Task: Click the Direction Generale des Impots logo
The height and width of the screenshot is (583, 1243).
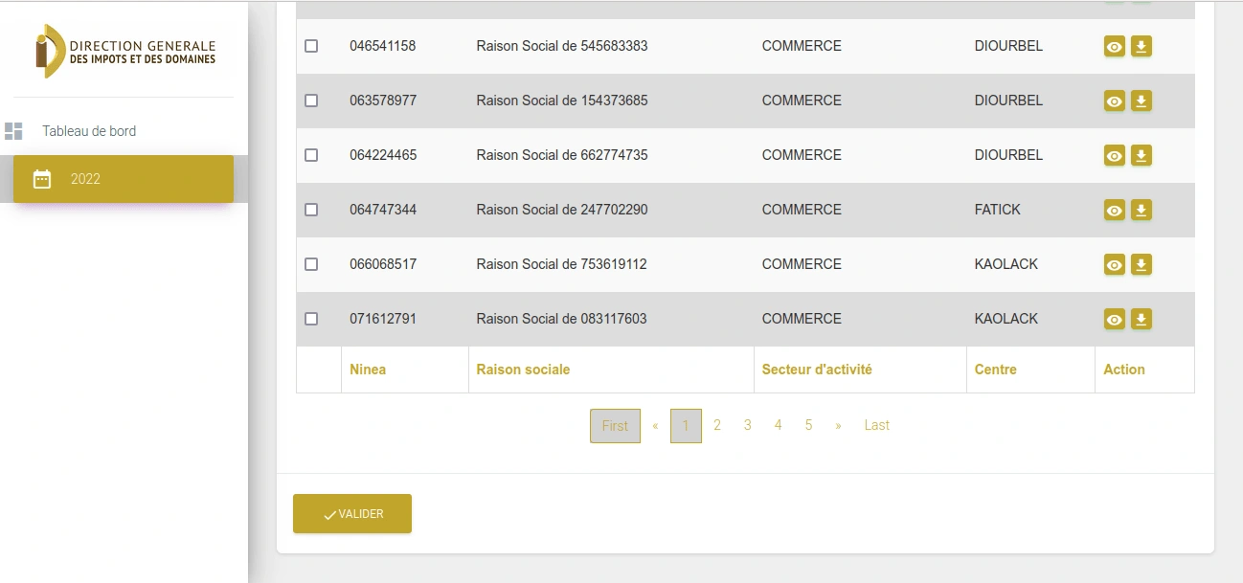Action: [x=124, y=52]
